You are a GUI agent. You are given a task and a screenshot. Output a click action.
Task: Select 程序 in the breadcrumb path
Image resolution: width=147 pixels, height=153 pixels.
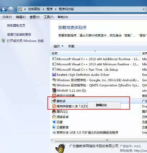coord(49,9)
